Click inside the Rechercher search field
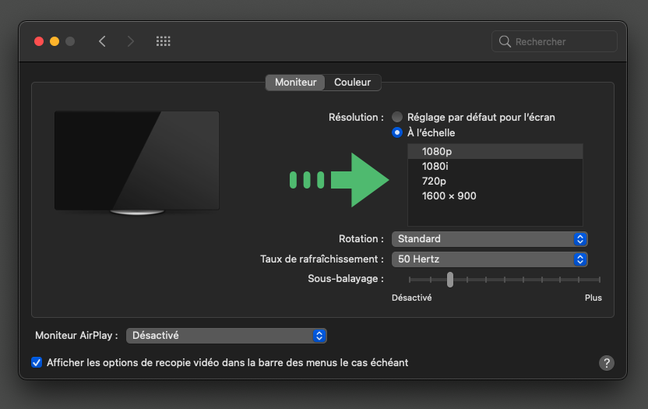Viewport: 648px width, 409px height. pyautogui.click(x=555, y=41)
